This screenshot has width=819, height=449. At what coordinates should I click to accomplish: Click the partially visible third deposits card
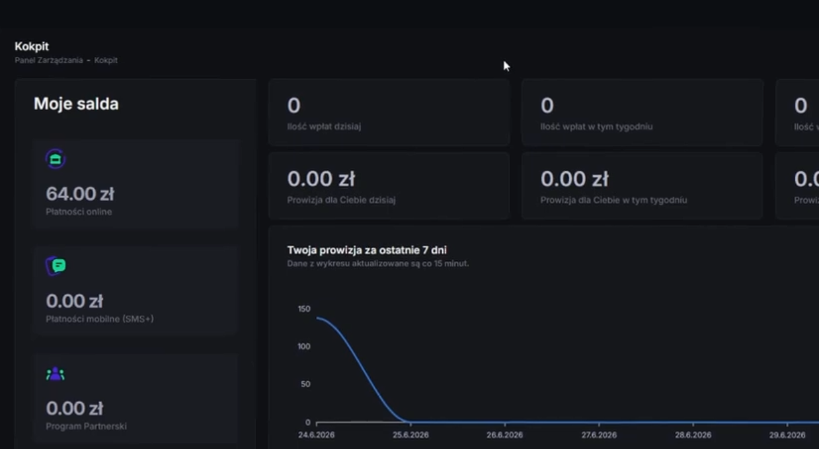click(797, 112)
